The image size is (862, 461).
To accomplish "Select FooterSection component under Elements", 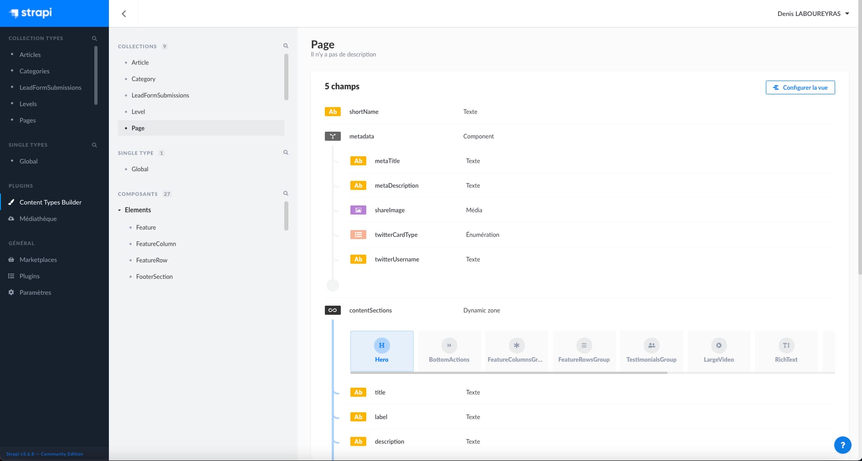I will pyautogui.click(x=154, y=277).
